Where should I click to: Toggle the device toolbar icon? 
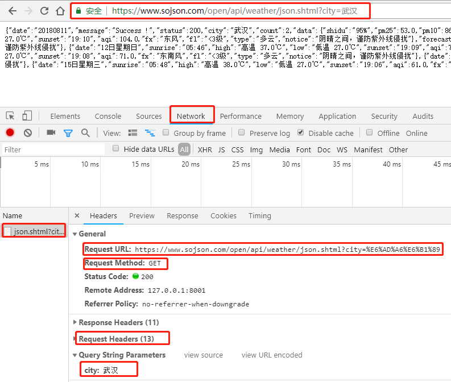[x=27, y=116]
